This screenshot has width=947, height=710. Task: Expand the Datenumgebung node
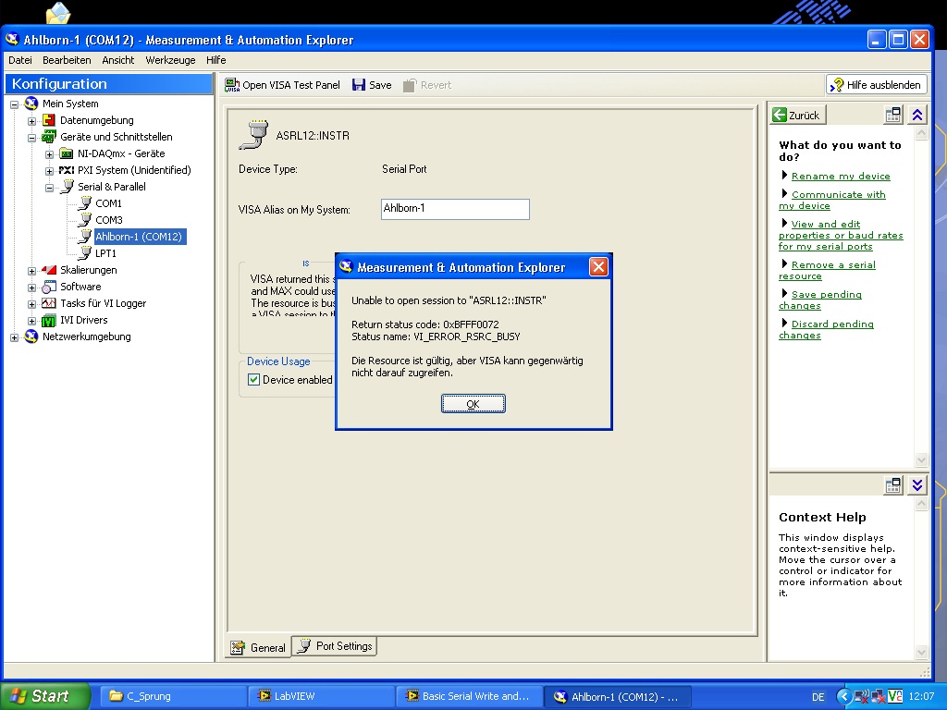click(x=32, y=121)
